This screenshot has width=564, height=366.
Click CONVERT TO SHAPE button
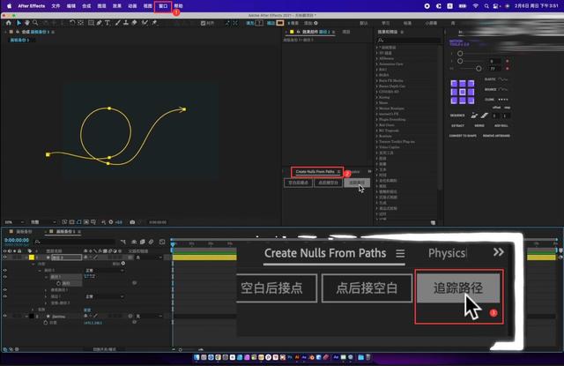click(463, 136)
